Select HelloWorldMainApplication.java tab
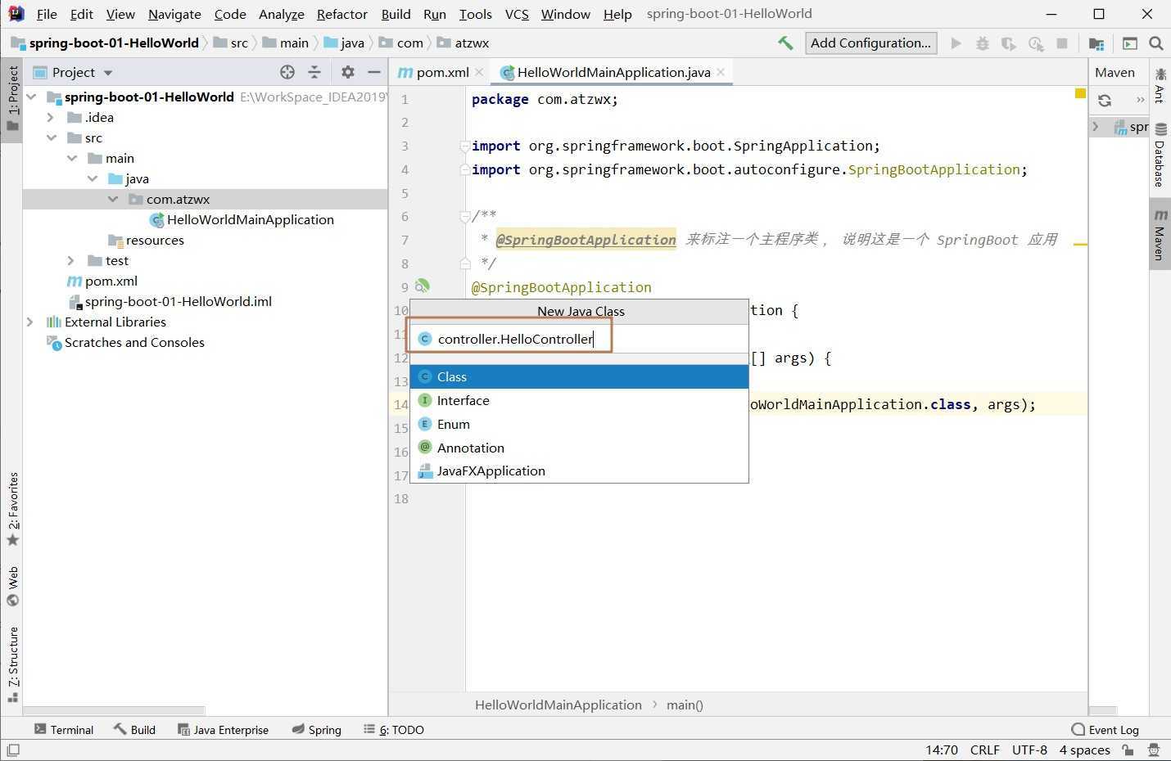1171x761 pixels. [x=613, y=72]
